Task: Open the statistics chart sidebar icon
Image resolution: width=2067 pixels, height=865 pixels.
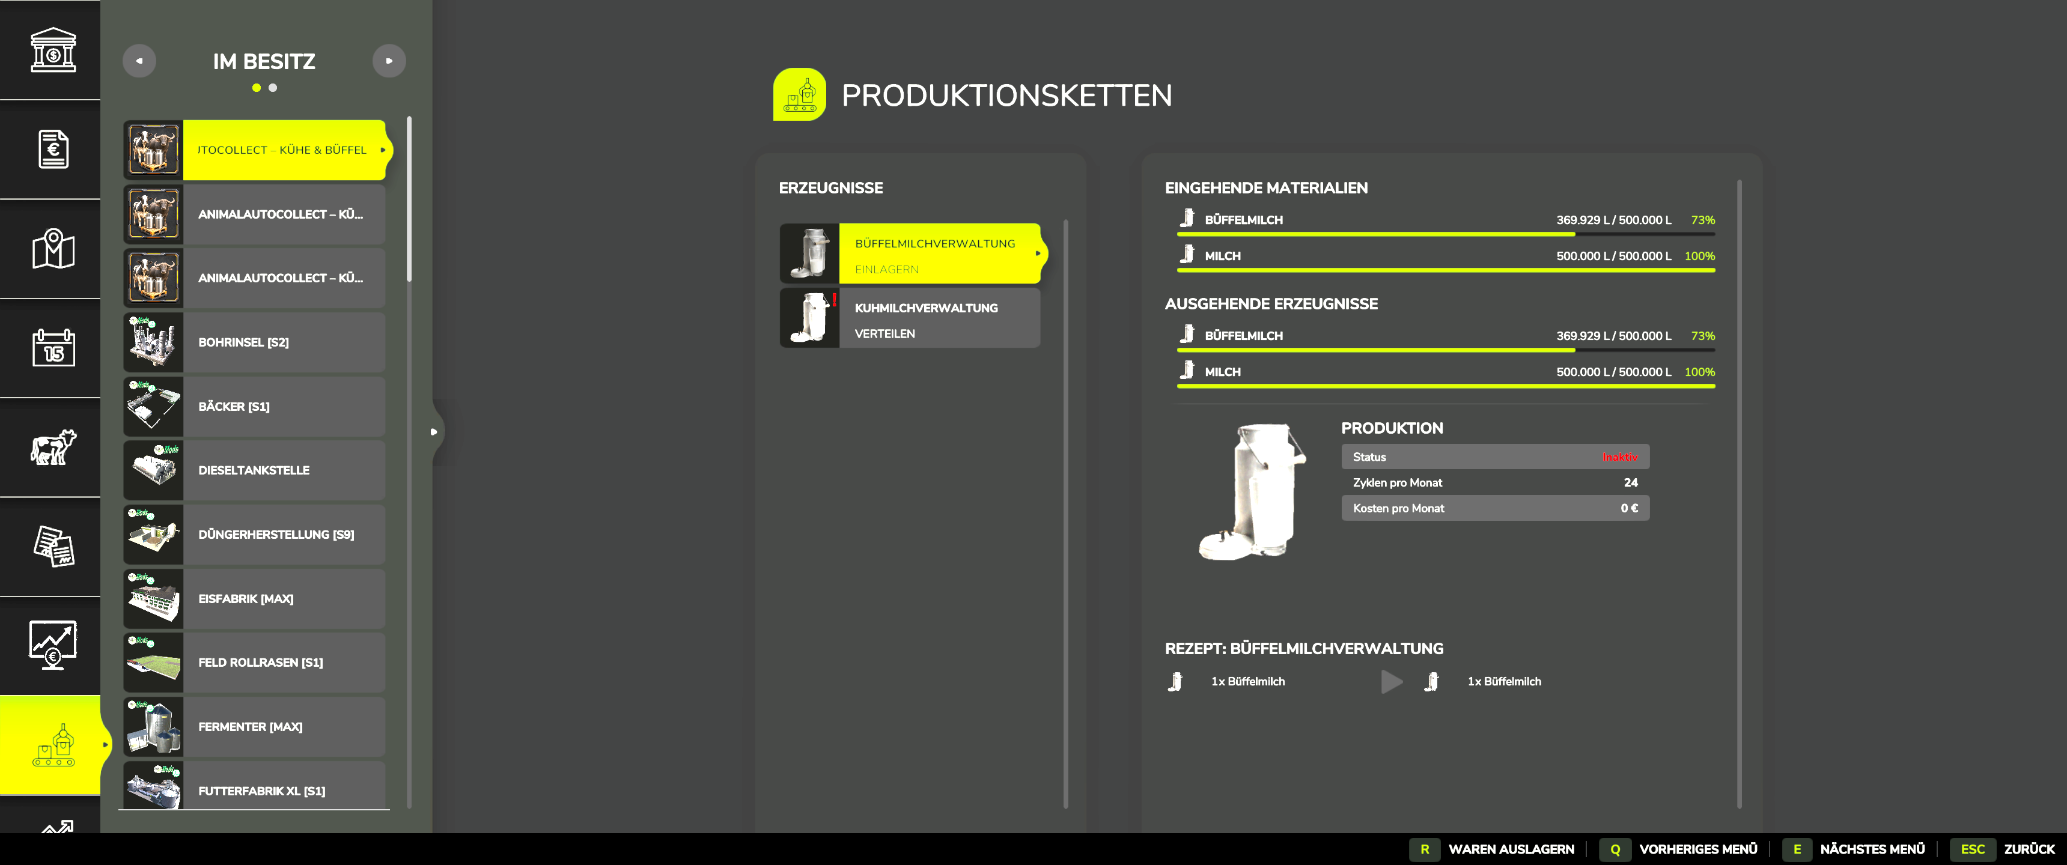Action: pos(53,646)
